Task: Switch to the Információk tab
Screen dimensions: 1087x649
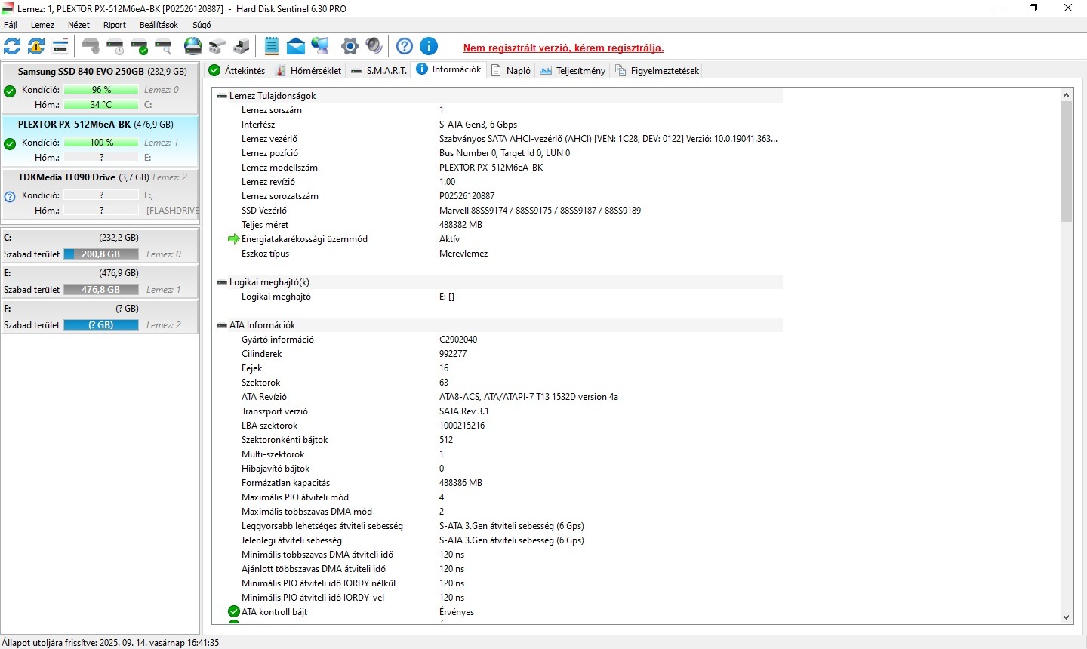Action: click(x=449, y=69)
